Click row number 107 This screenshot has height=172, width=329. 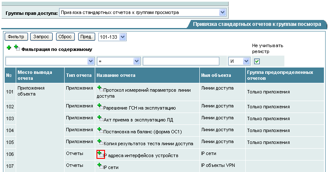click(x=10, y=166)
